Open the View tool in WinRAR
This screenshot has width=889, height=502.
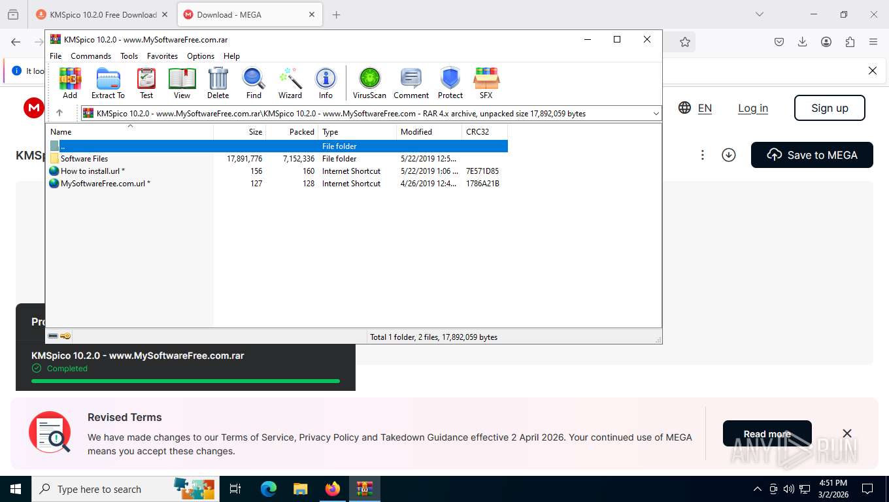click(x=182, y=83)
